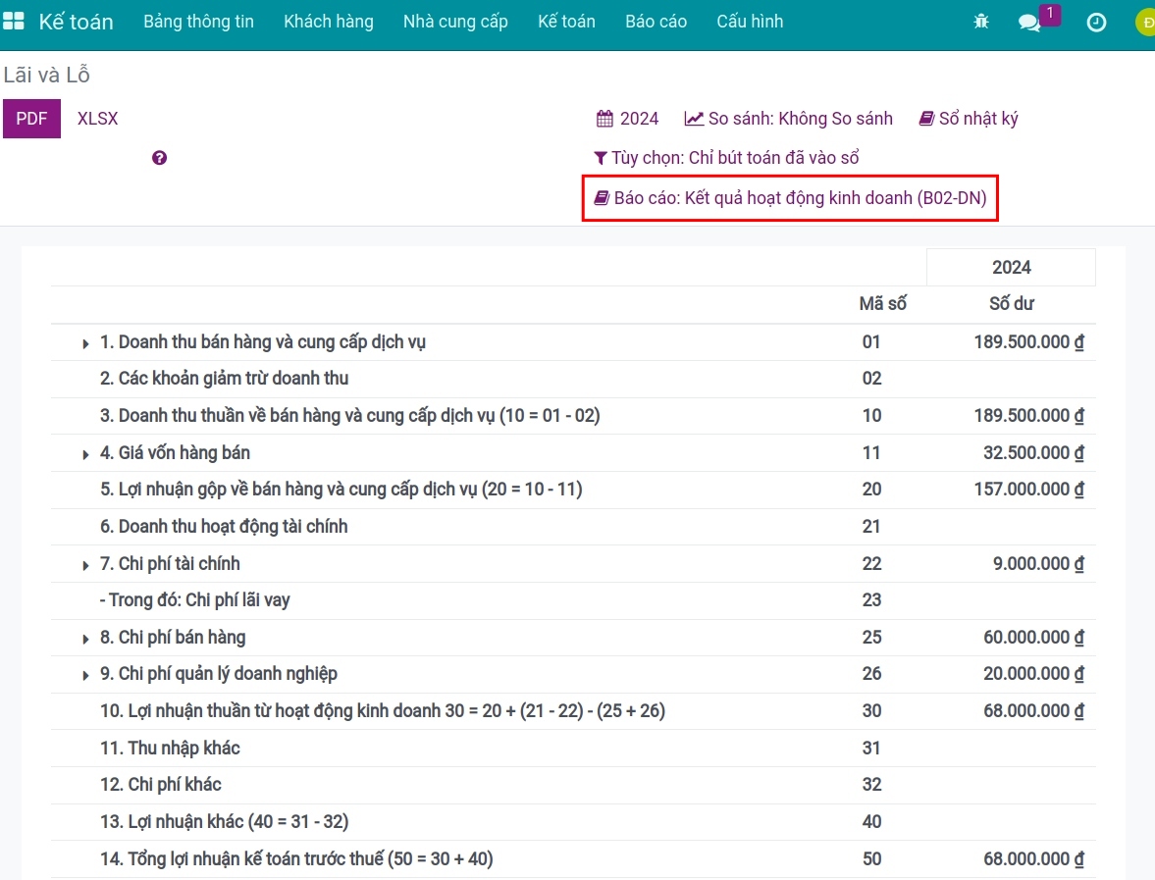Open the Sổ nhật ký journal filter
The width and height of the screenshot is (1155, 880).
click(x=969, y=119)
